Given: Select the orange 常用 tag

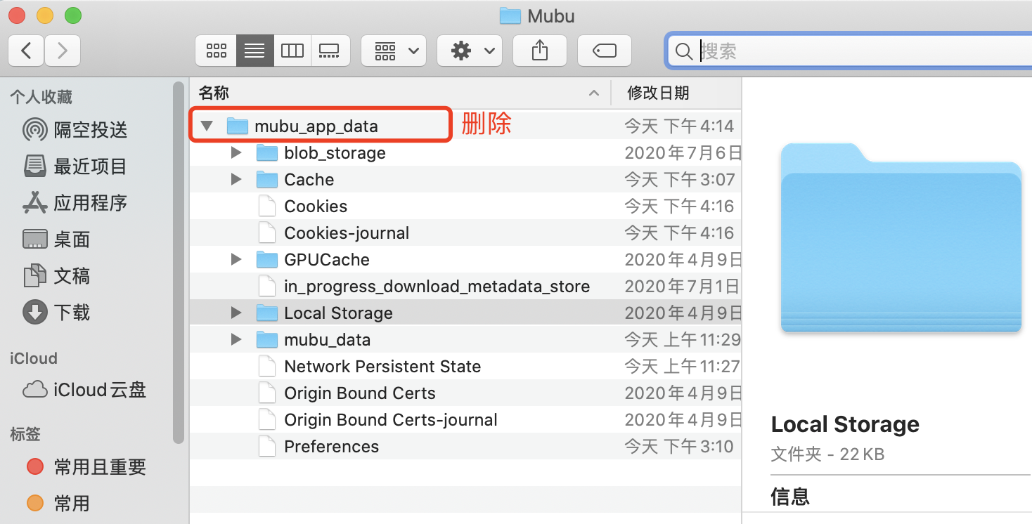Looking at the screenshot, I should (58, 504).
